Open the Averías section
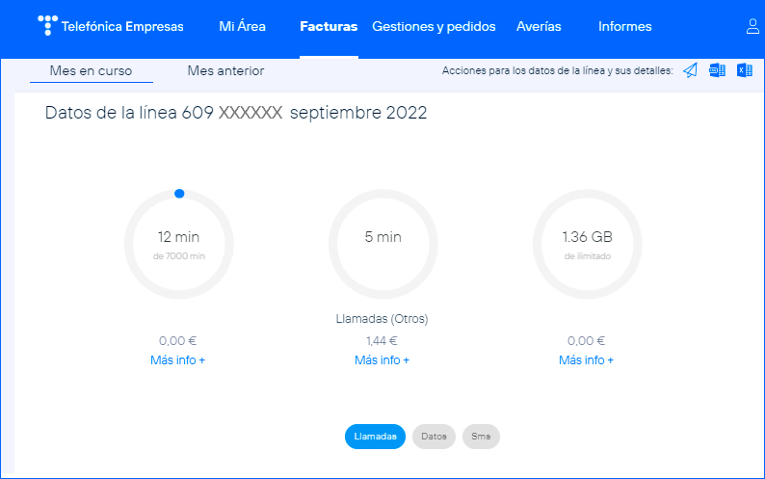The image size is (765, 479). (539, 26)
